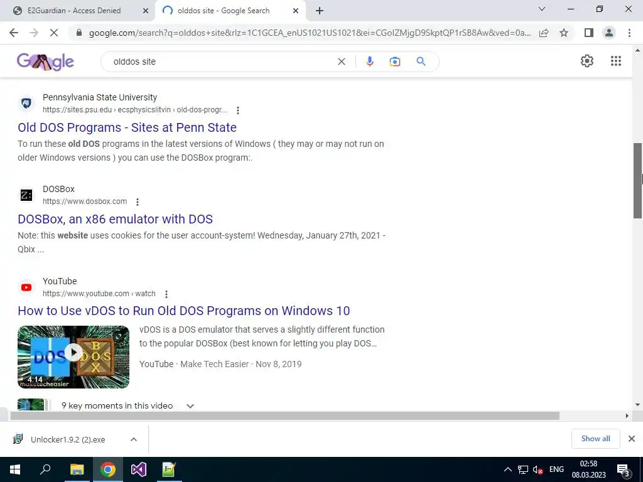The height and width of the screenshot is (482, 643).
Task: Select the olddos site Google Search tab
Action: (x=224, y=11)
